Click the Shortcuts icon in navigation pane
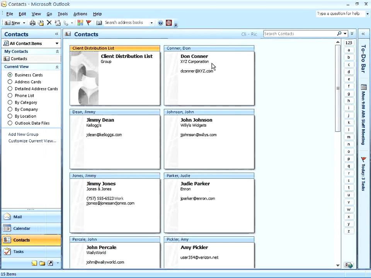This screenshot has height=278, width=371. click(x=50, y=263)
